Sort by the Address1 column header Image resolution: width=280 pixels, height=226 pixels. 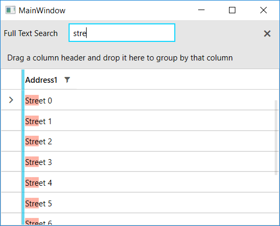41,80
